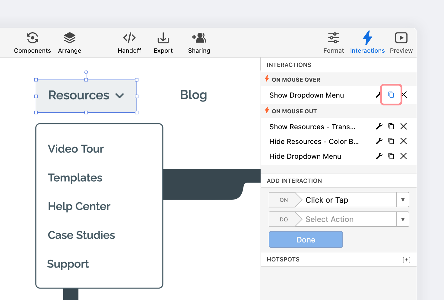Open the Handoff code icon

[x=129, y=38]
